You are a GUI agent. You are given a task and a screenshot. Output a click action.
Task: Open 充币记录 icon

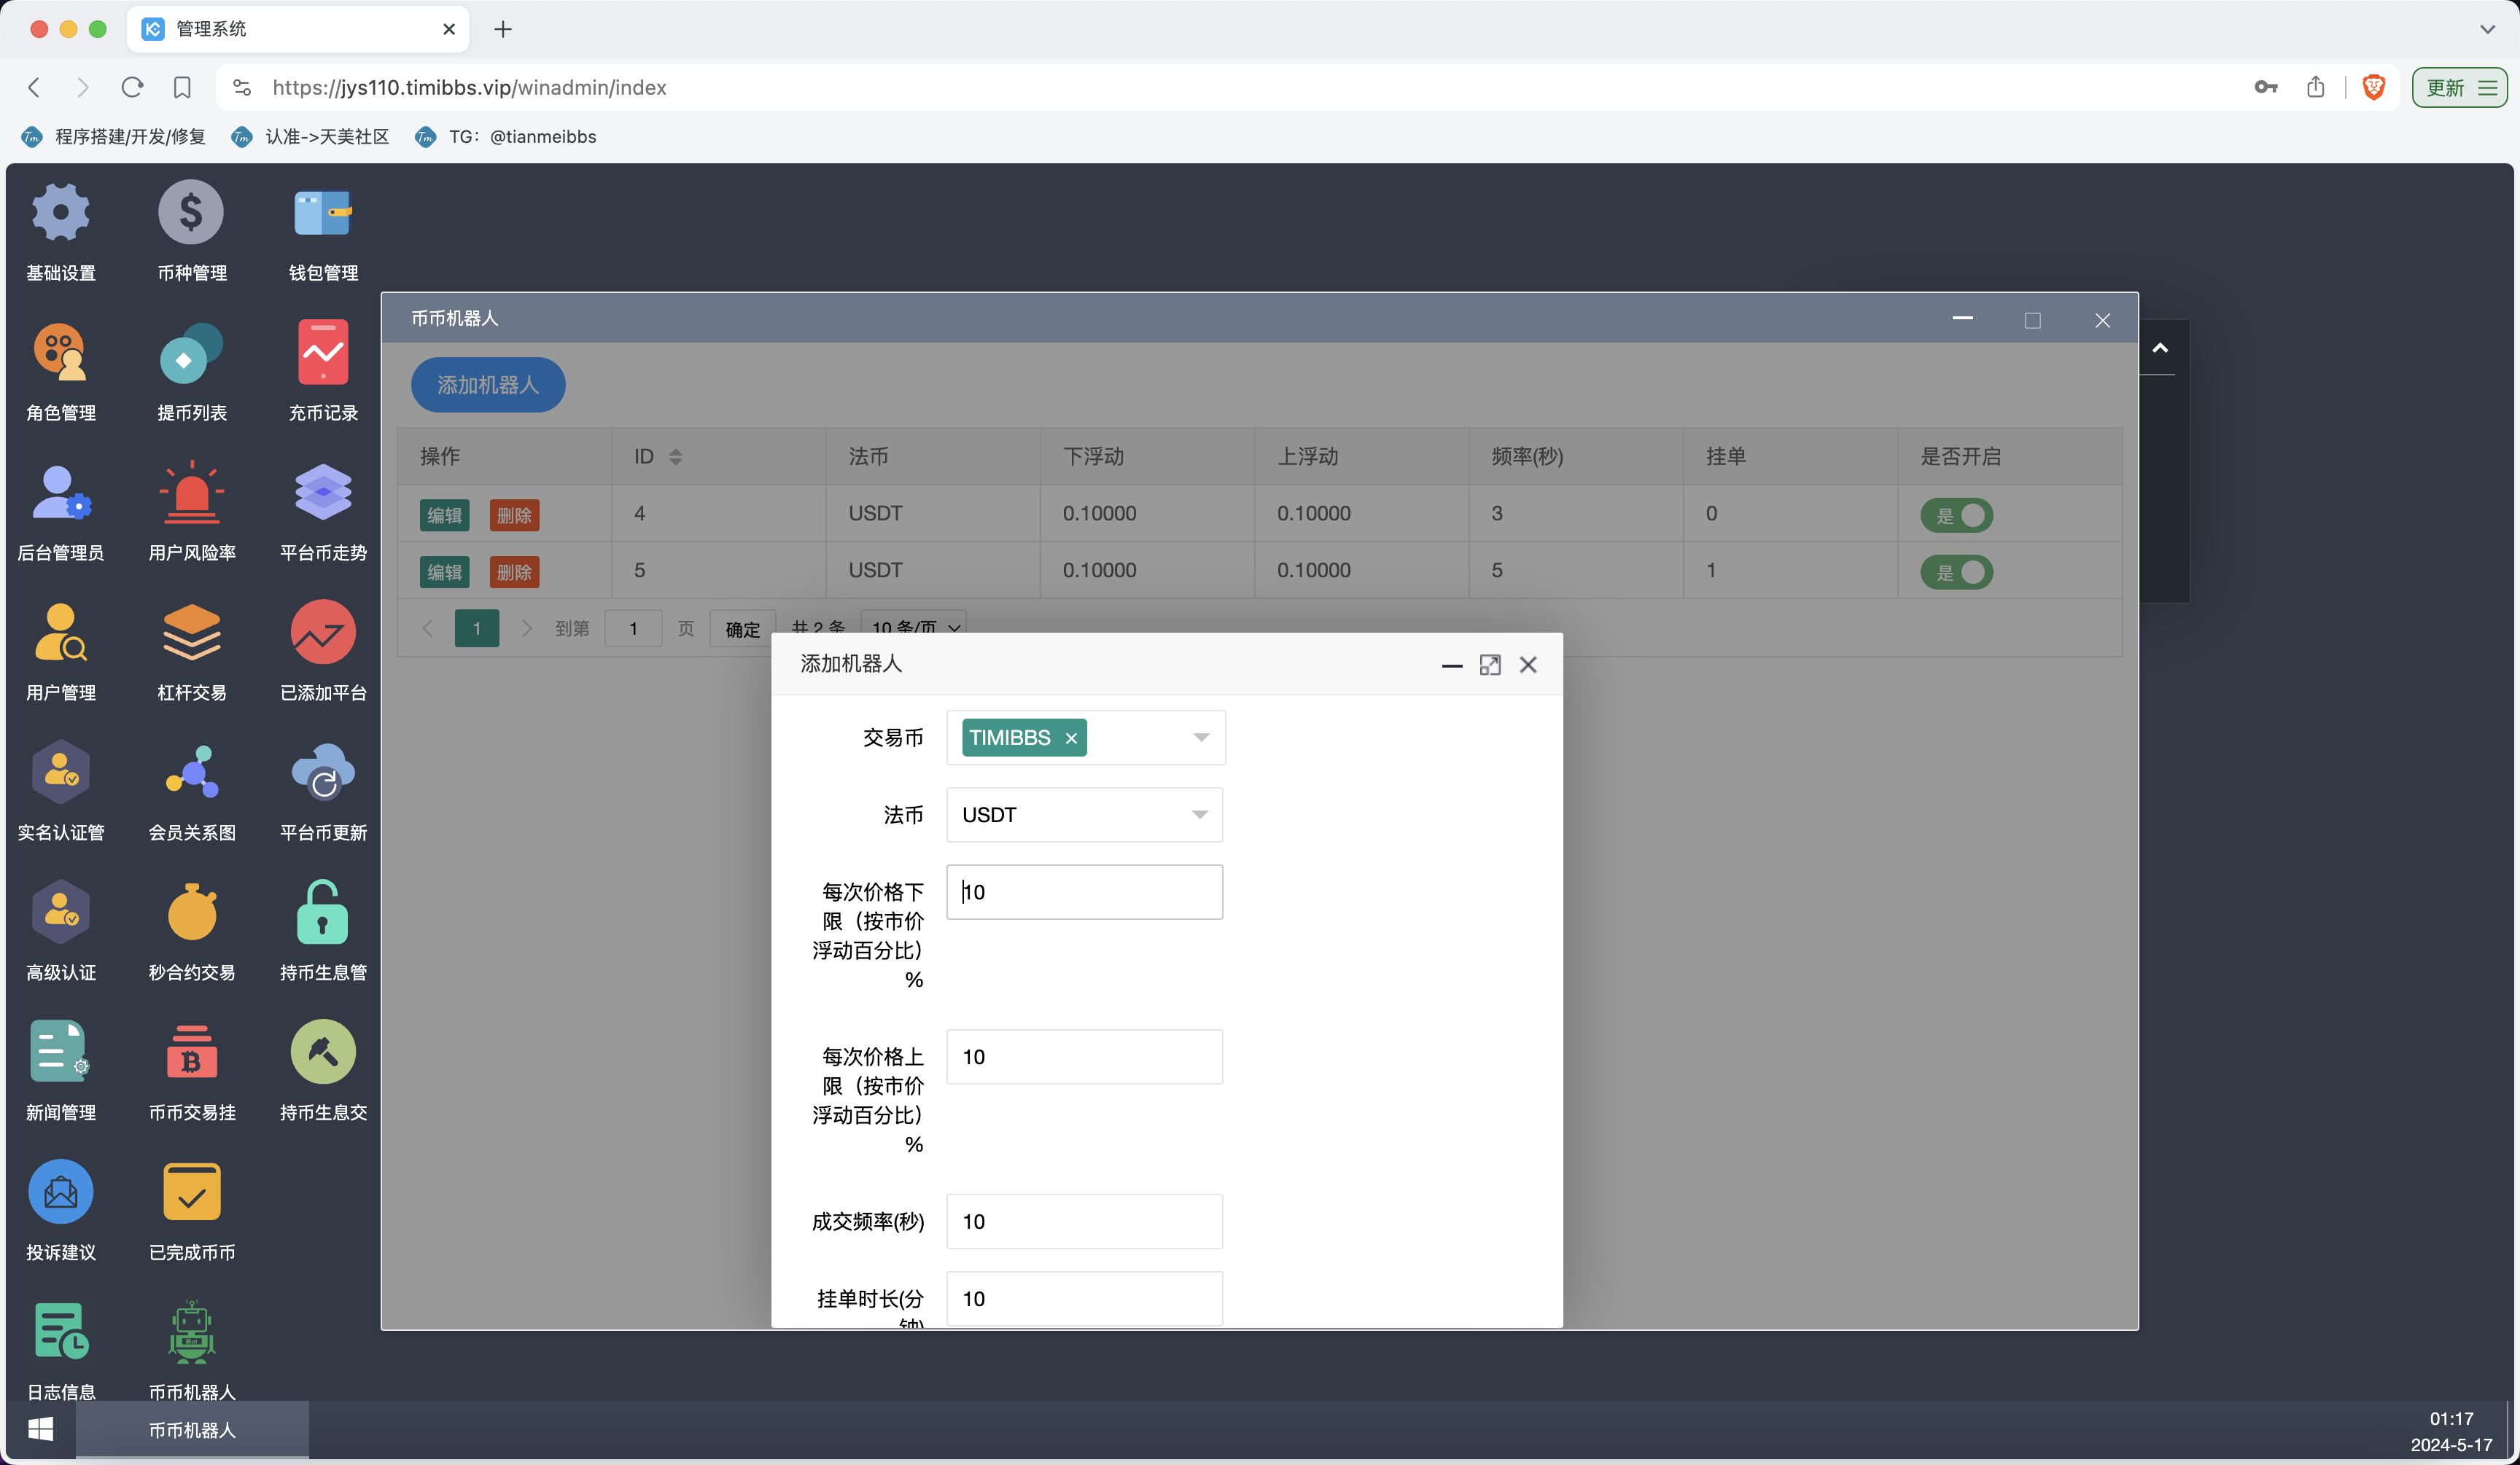(323, 352)
